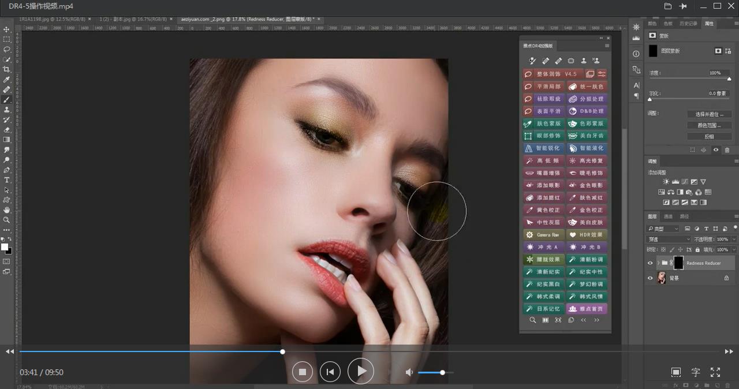Toggle lock image pixels brush icon

click(673, 250)
